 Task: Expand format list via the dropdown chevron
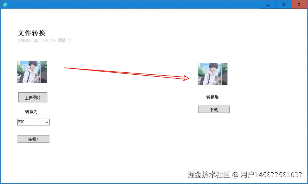[47, 122]
